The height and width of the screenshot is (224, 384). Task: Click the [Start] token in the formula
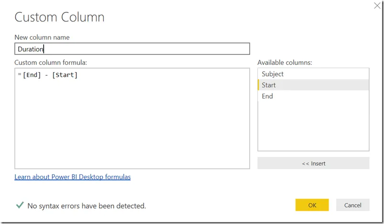tap(64, 75)
